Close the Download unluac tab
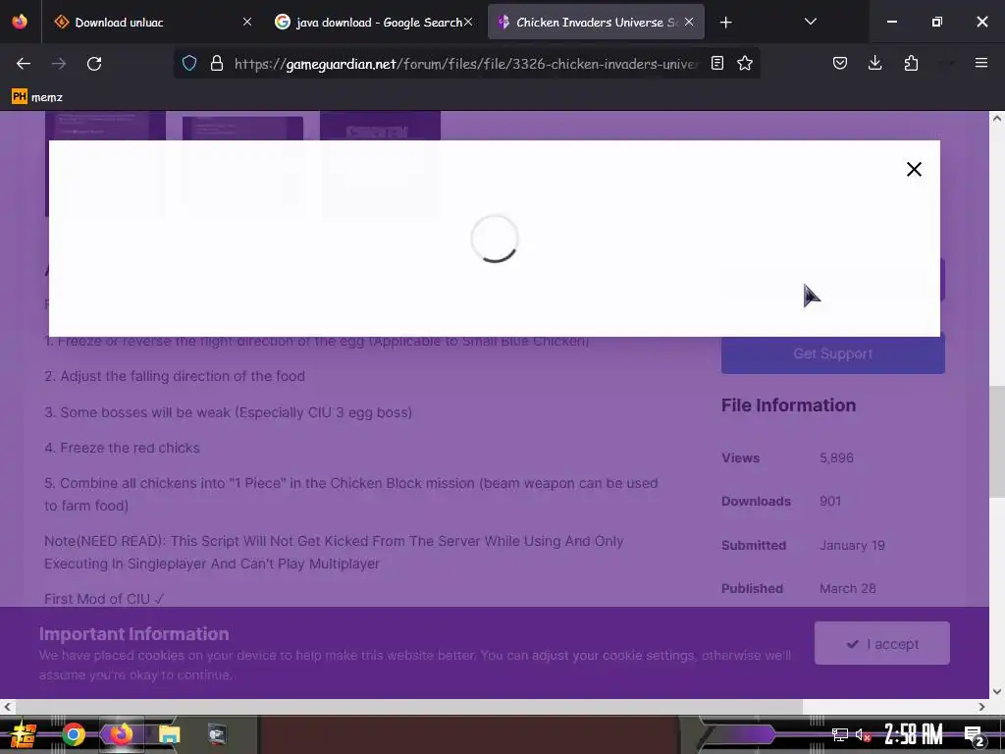 click(247, 23)
